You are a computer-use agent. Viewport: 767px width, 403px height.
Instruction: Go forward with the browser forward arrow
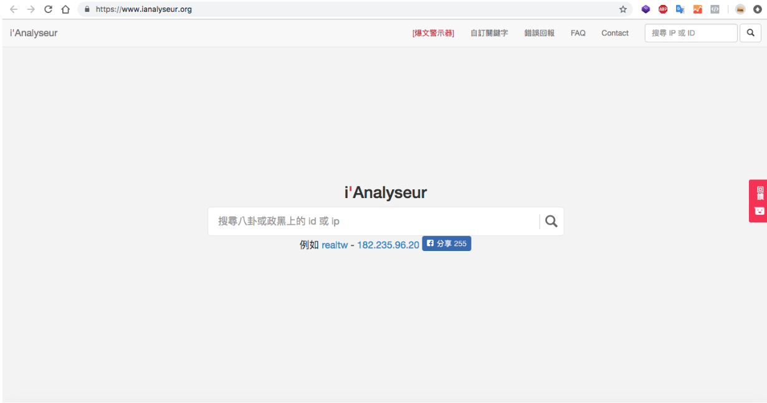pos(31,9)
